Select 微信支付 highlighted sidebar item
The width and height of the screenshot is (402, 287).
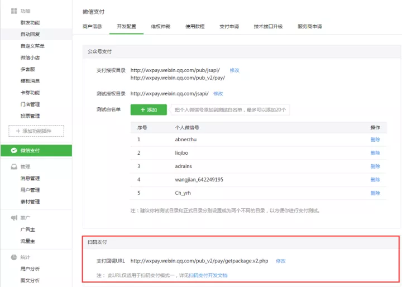tap(36, 151)
